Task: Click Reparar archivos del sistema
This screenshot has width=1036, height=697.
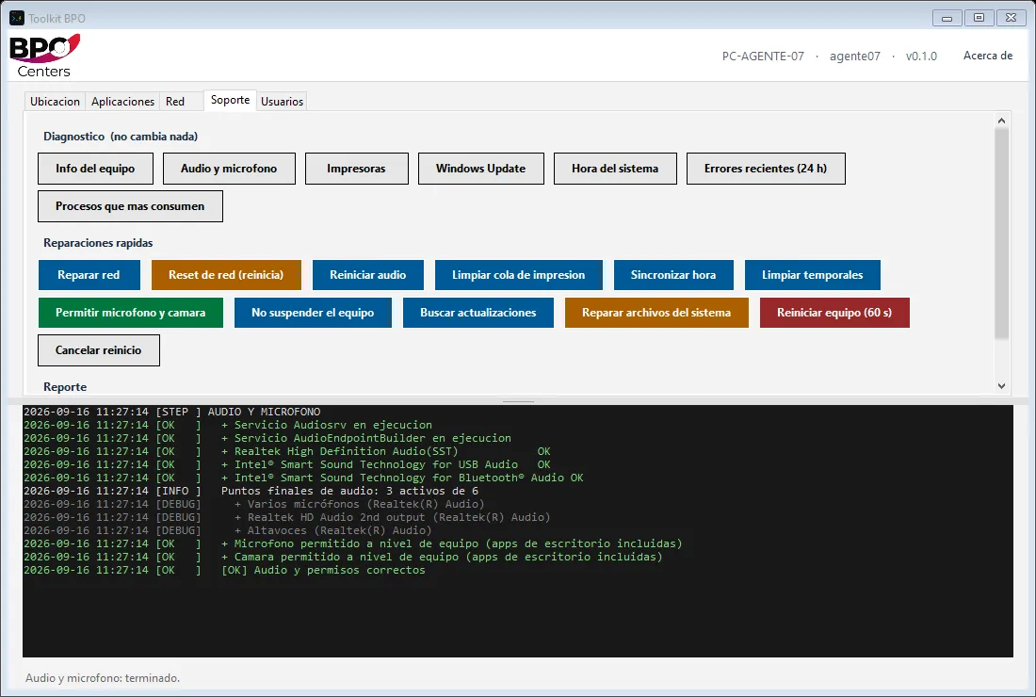Action: [656, 313]
